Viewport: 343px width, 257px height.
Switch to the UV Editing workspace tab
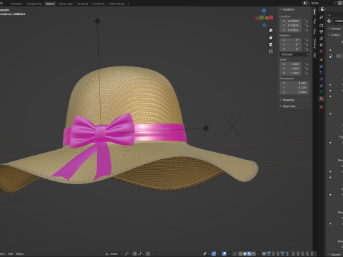click(x=99, y=4)
